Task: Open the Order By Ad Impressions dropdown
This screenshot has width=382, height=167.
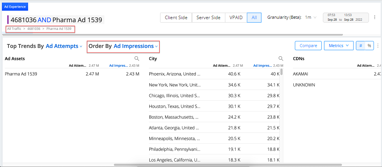Action: pyautogui.click(x=136, y=46)
